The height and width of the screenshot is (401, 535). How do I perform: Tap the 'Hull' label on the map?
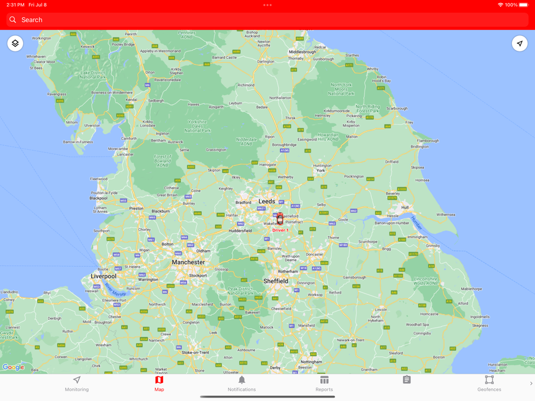click(405, 207)
